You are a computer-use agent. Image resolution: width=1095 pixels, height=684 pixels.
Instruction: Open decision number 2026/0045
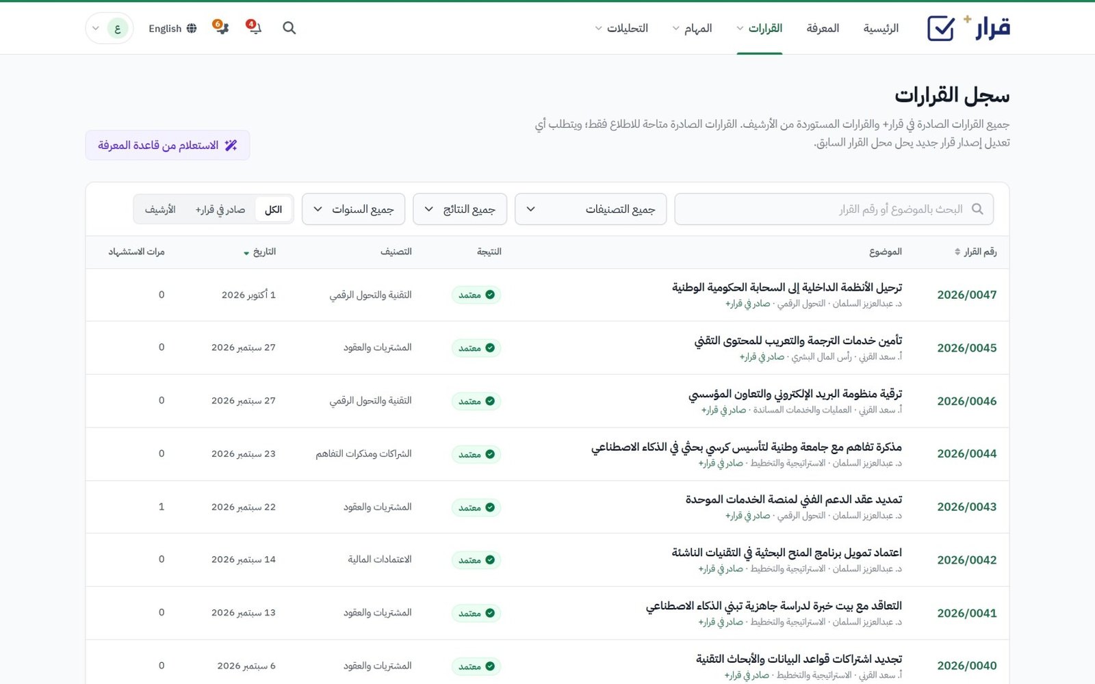pos(966,347)
